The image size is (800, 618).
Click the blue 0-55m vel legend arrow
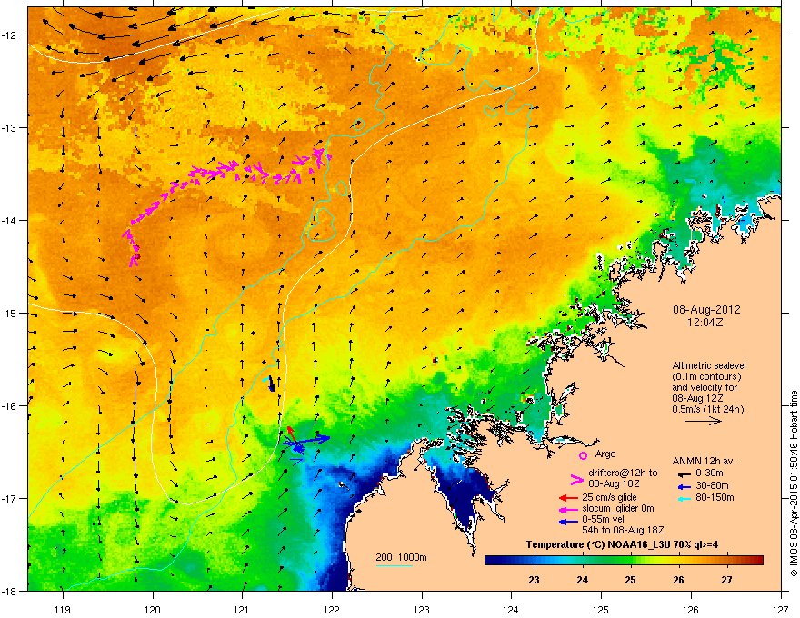click(568, 522)
